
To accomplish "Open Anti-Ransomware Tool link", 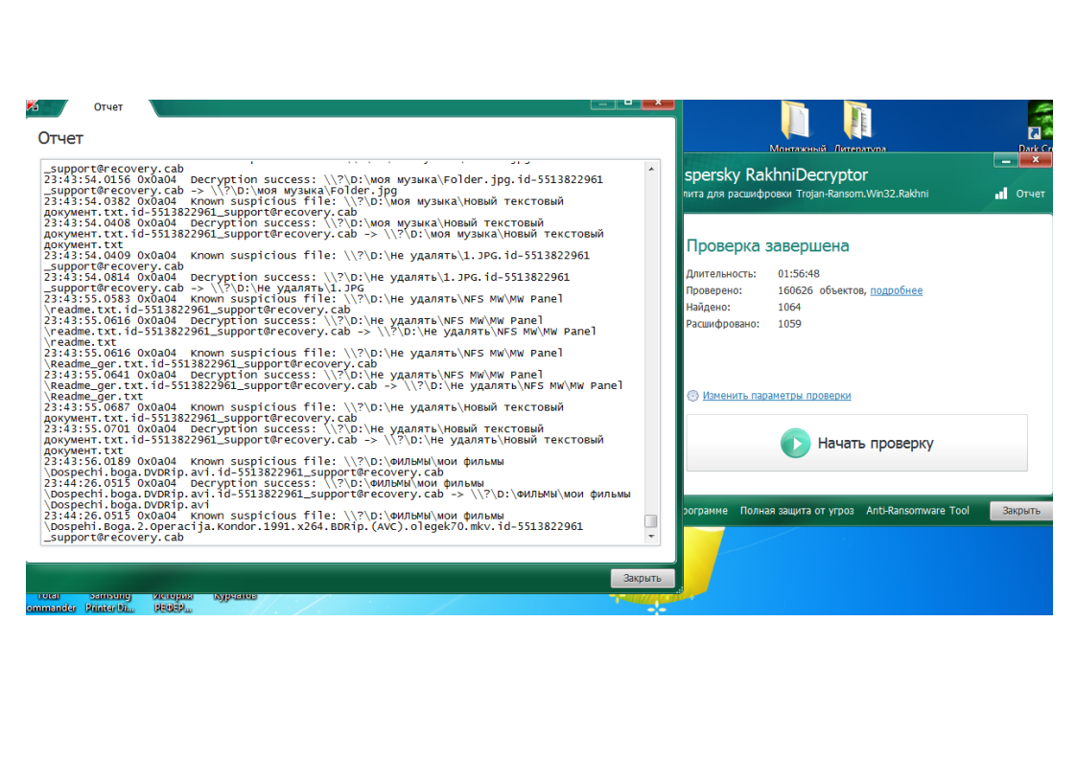I will [x=918, y=510].
